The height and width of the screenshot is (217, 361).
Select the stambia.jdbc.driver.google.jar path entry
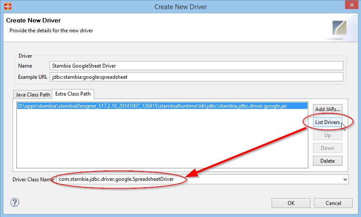(162, 106)
